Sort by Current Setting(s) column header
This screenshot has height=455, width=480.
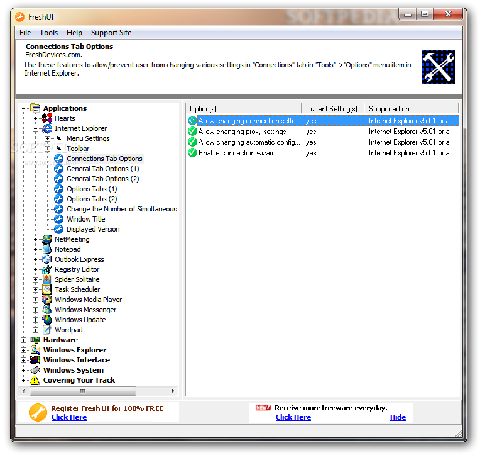click(333, 108)
